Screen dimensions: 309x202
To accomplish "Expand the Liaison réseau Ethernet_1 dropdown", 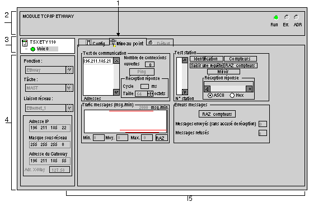I will 69,108.
